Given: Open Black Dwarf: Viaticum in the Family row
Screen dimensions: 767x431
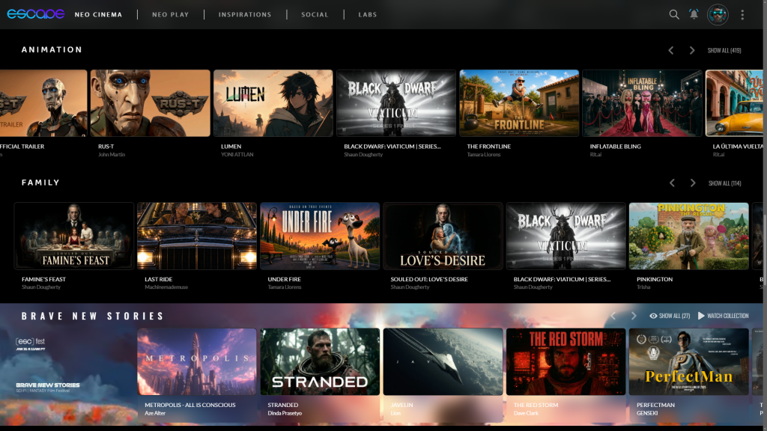Looking at the screenshot, I should [x=566, y=236].
